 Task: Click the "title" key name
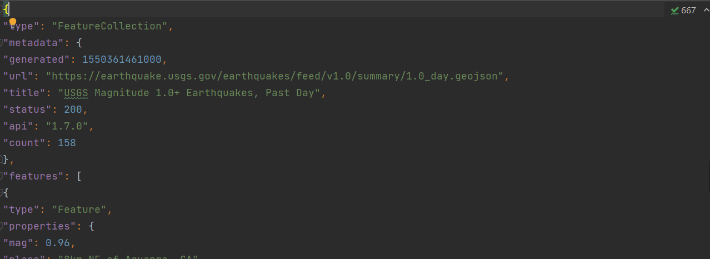pyautogui.click(x=23, y=93)
